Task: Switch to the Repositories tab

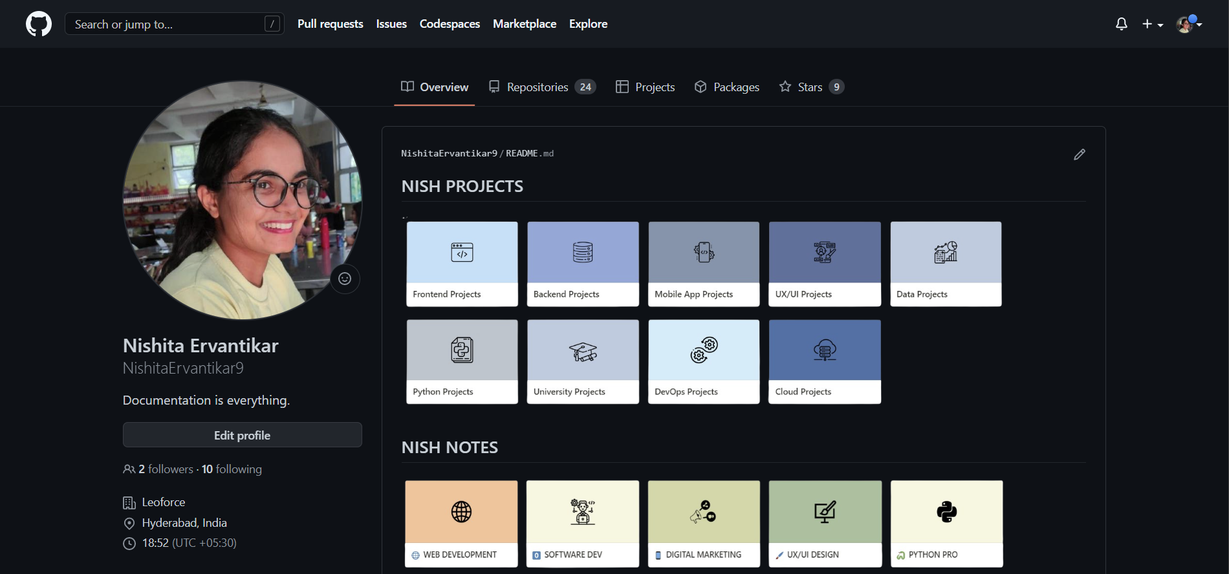Action: (x=542, y=87)
